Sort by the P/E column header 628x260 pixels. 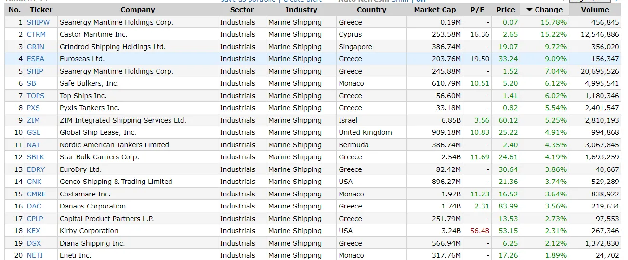click(477, 10)
